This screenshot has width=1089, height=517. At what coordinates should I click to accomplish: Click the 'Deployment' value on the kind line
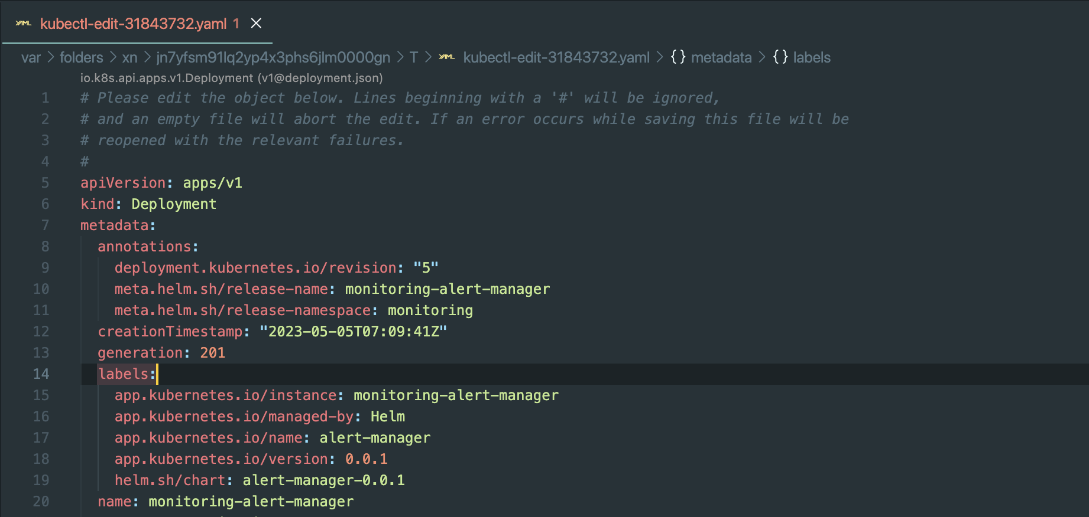click(x=174, y=204)
